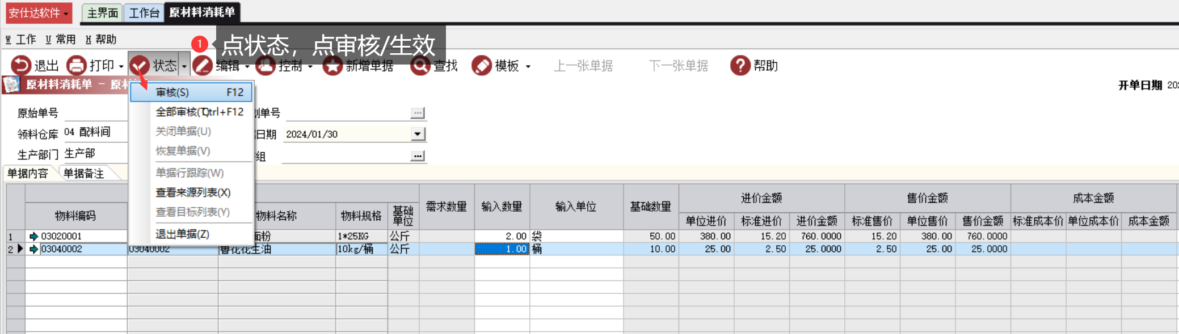Click the 物料编码 column header
The height and width of the screenshot is (334, 1179).
click(x=75, y=216)
